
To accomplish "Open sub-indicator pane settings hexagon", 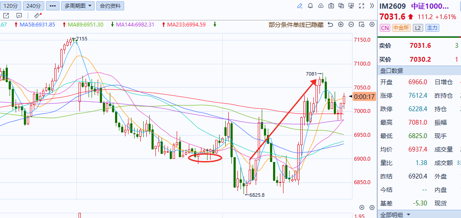I will 372,207.
